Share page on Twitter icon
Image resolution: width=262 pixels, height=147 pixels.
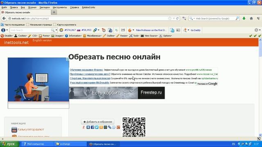pyautogui.click(x=97, y=127)
